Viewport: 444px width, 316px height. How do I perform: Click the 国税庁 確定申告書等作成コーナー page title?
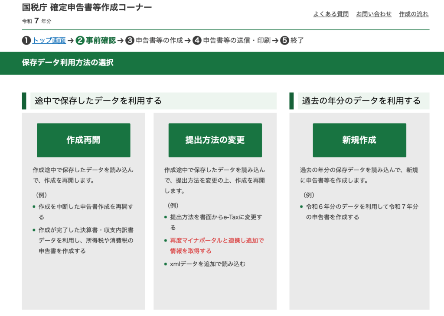[87, 7]
